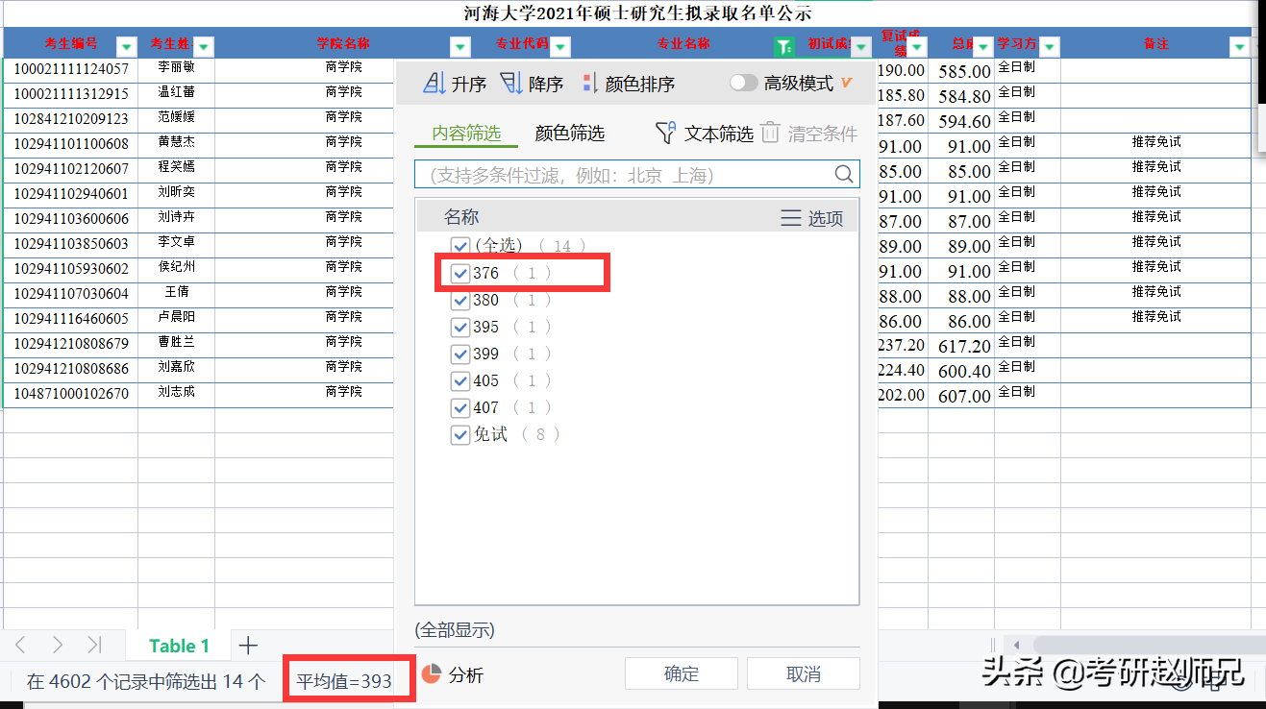
Task: Select the 降序 descending sort icon
Action: click(513, 82)
